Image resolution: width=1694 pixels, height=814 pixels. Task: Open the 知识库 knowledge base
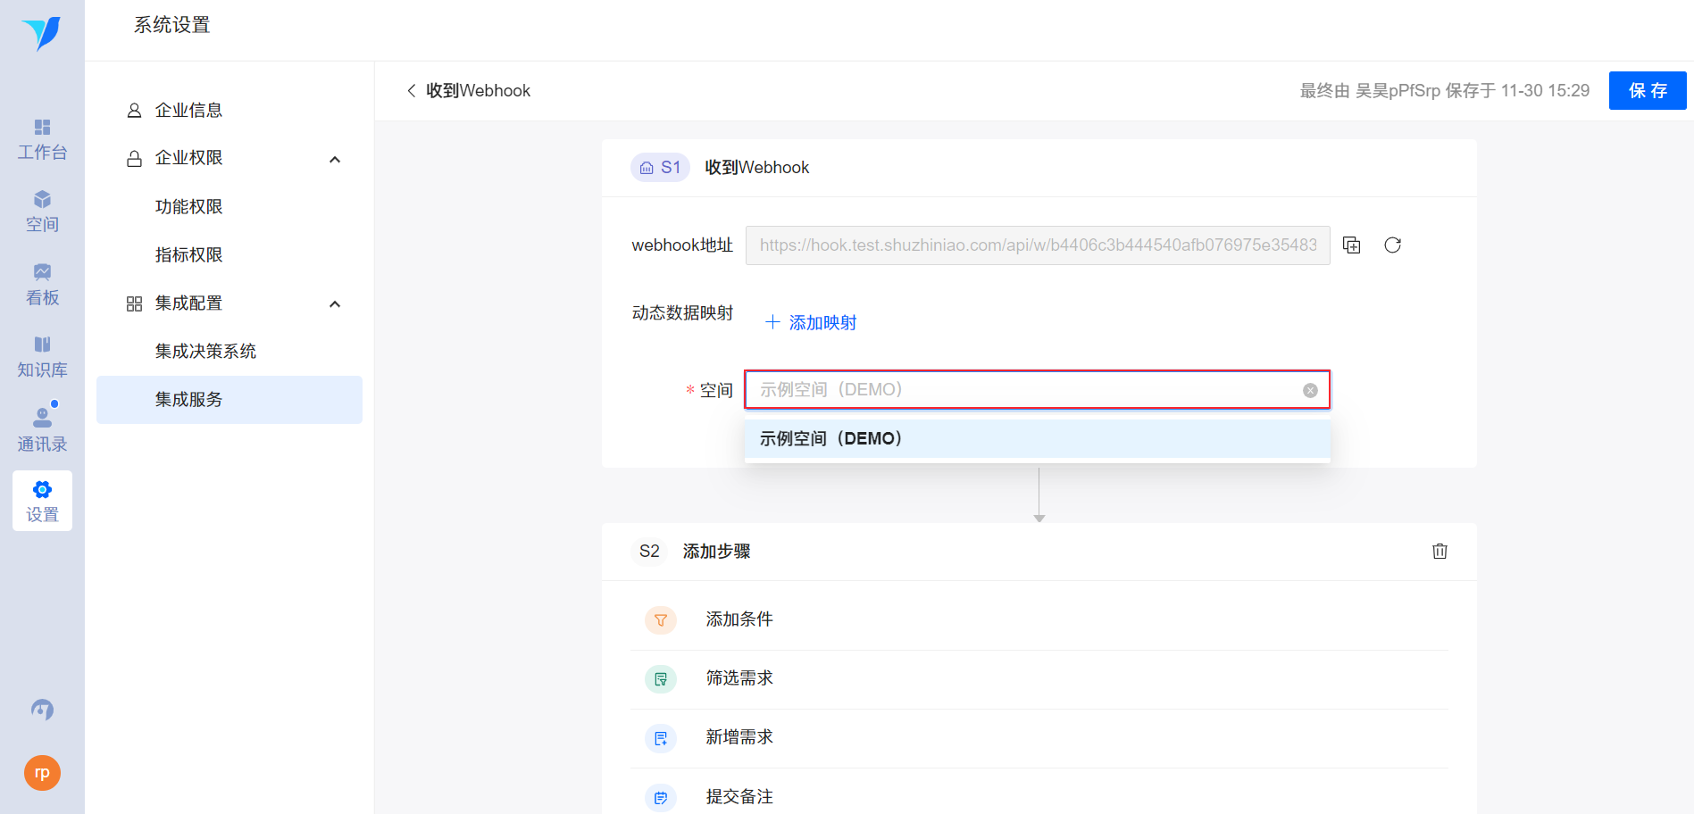[x=42, y=357]
